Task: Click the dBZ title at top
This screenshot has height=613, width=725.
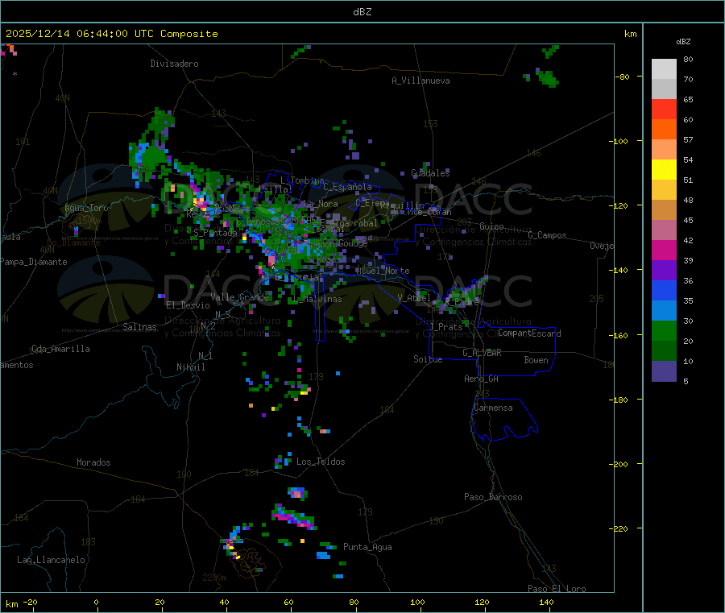Action: coord(362,12)
